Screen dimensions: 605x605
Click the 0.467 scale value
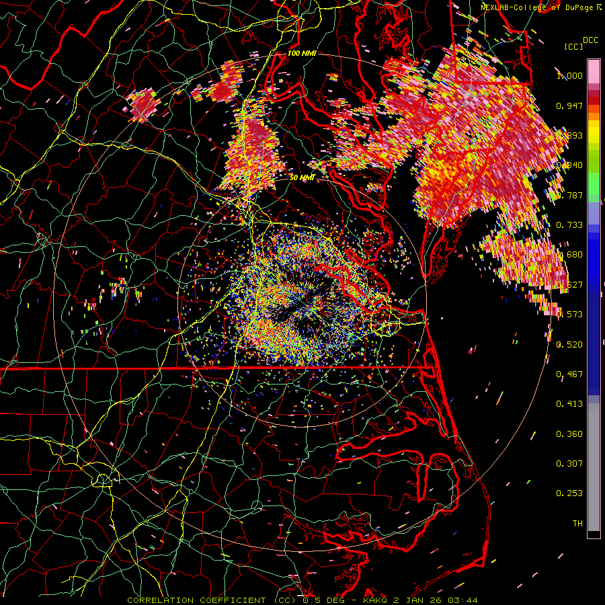point(569,374)
